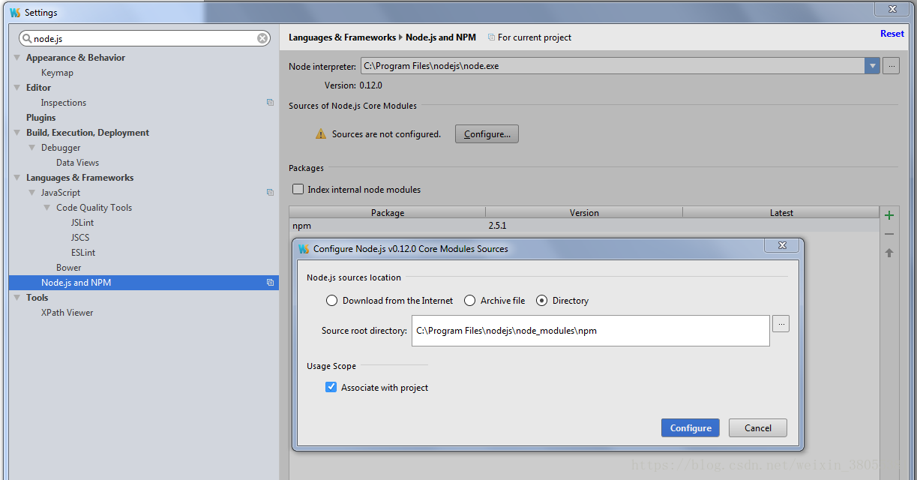917x480 pixels.
Task: Open JSCS settings
Action: click(80, 238)
